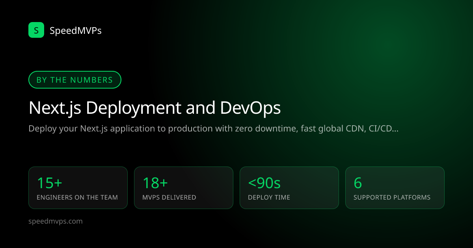The image size is (473, 248).
Task: Click the SpeedMVPs brand name
Action: click(x=76, y=30)
